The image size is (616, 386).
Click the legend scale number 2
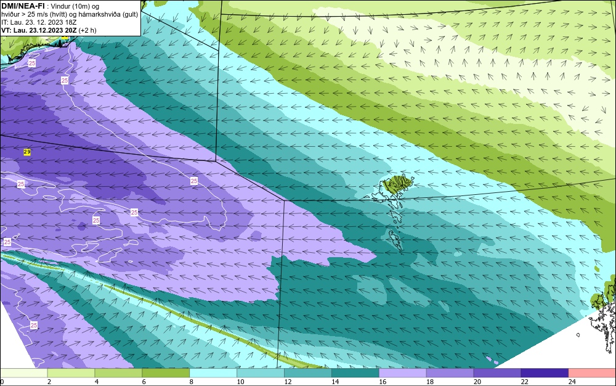coord(49,382)
